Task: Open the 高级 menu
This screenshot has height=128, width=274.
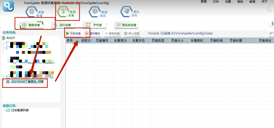Action: coord(240,2)
